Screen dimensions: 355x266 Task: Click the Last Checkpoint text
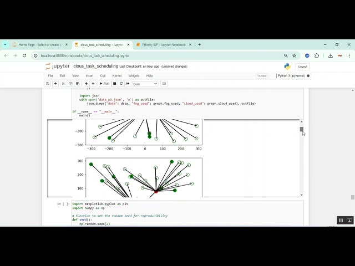(139, 66)
